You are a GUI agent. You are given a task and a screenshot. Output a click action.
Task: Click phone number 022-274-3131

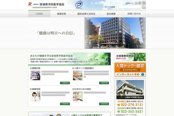point(132,105)
